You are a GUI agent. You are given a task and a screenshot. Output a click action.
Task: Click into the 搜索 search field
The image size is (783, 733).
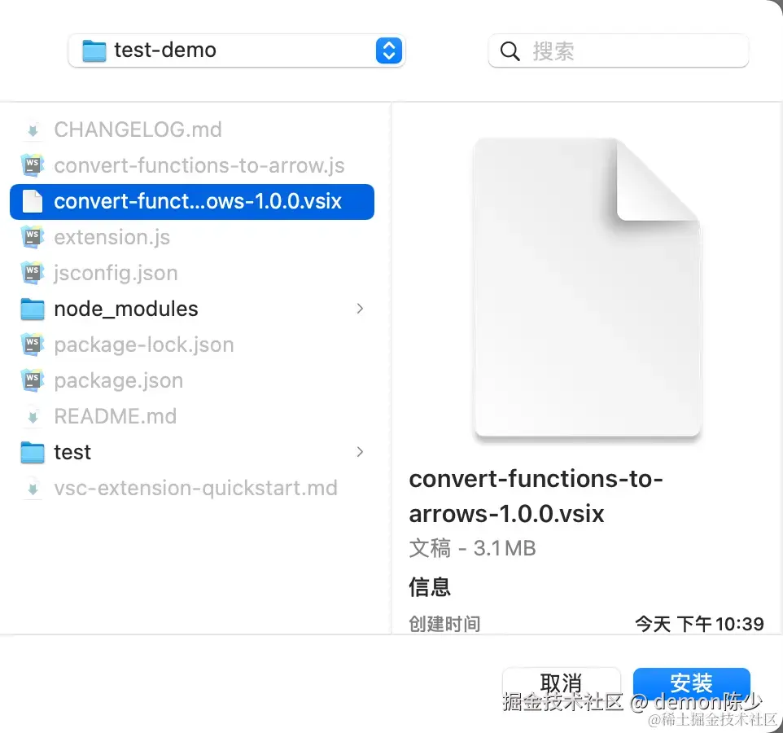coord(635,51)
